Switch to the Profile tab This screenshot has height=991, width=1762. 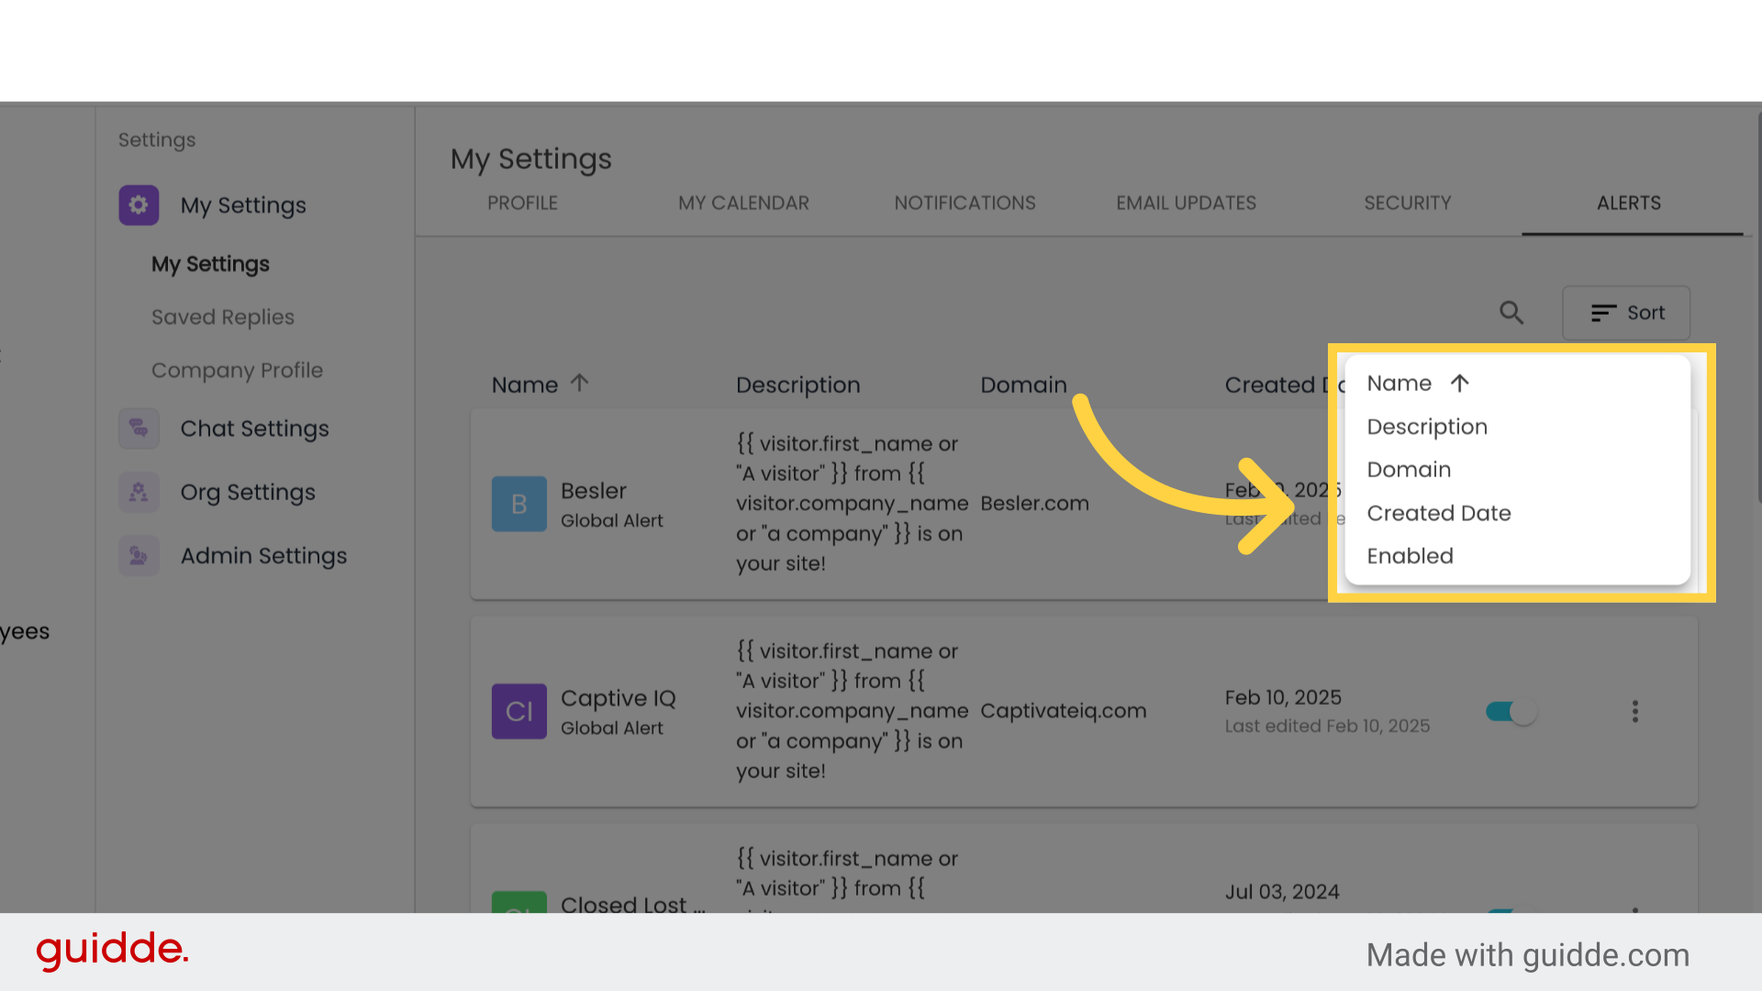tap(522, 203)
